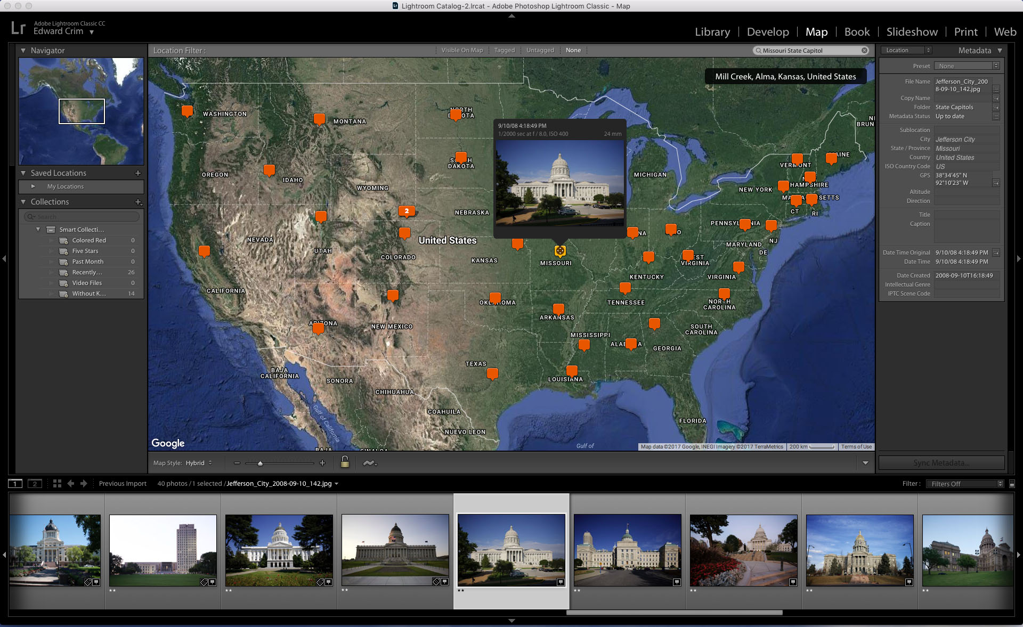Click the Sync Metadata button
The width and height of the screenshot is (1023, 627).
(x=941, y=462)
